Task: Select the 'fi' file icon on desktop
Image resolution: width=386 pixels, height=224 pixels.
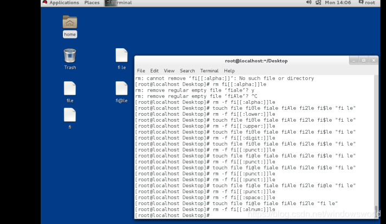Action: [x=70, y=115]
